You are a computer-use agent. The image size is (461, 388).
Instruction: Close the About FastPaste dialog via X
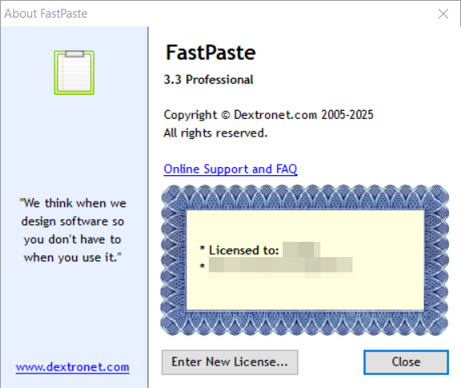(x=443, y=14)
